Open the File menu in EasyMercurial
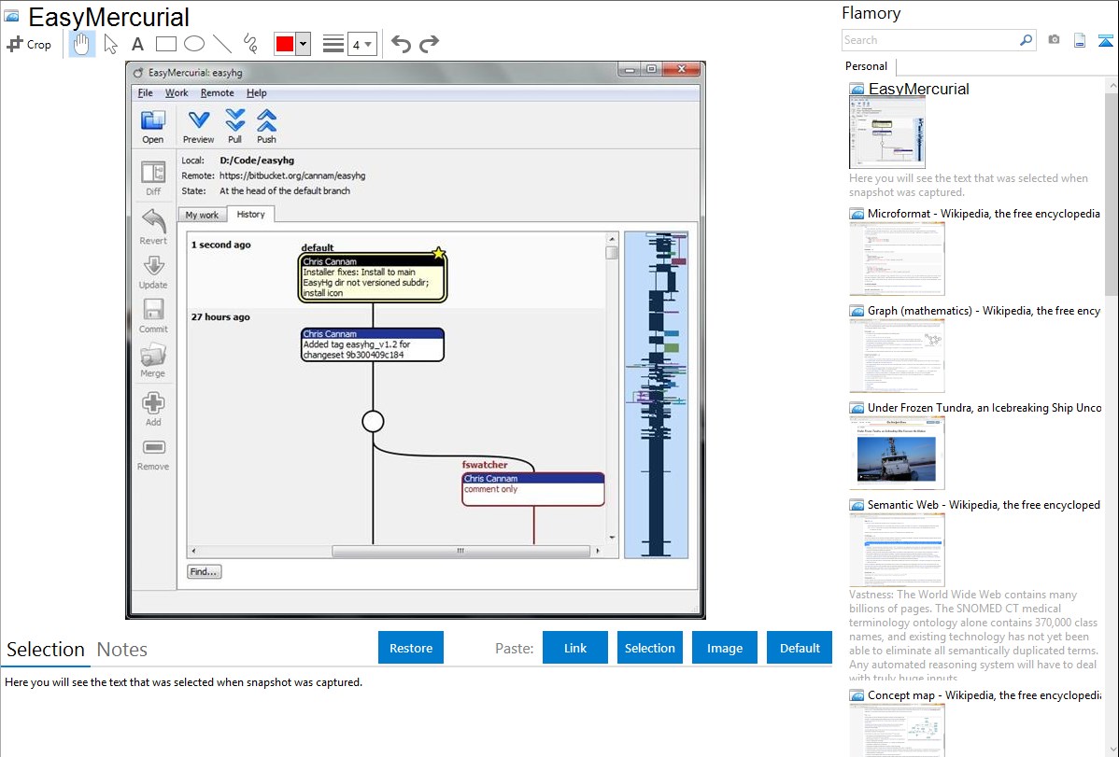The height and width of the screenshot is (757, 1119). coord(145,92)
